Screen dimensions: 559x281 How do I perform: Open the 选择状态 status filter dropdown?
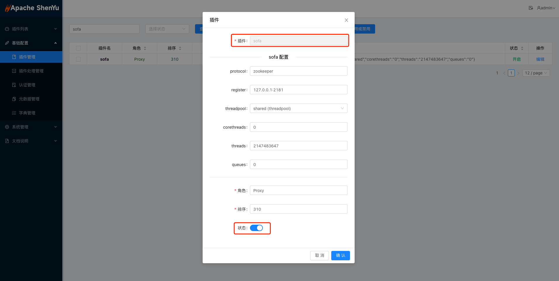pos(167,29)
